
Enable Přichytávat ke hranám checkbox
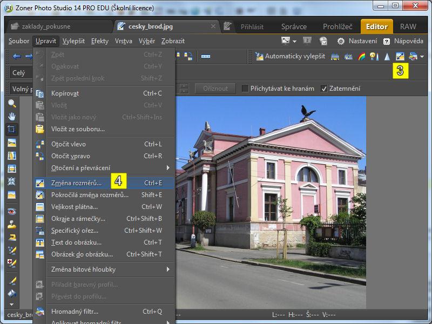tap(245, 89)
